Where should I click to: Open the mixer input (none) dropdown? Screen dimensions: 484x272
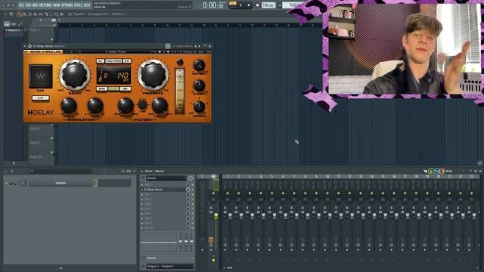point(166,178)
